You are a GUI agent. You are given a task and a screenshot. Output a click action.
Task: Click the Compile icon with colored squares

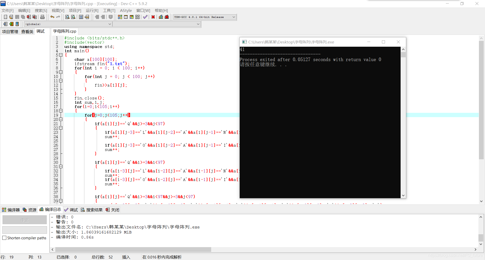click(x=120, y=17)
